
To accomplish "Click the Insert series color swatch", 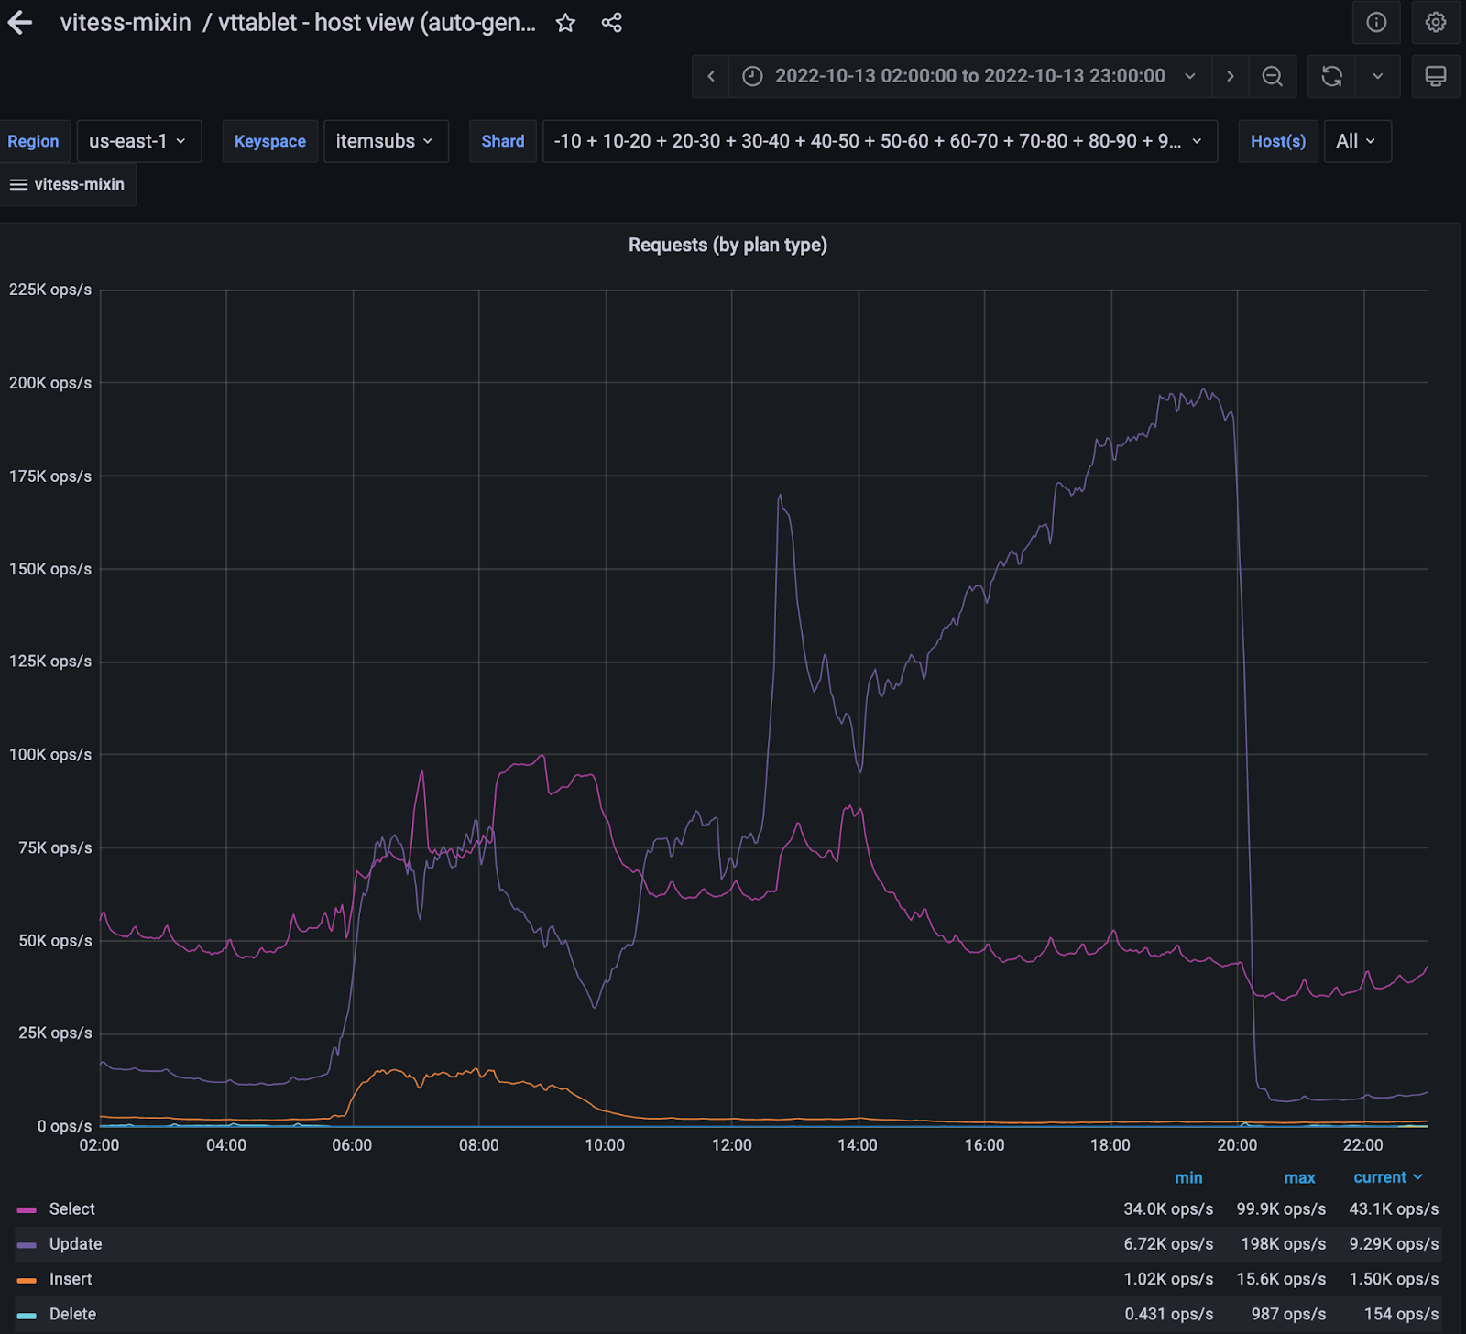I will click(x=27, y=1280).
